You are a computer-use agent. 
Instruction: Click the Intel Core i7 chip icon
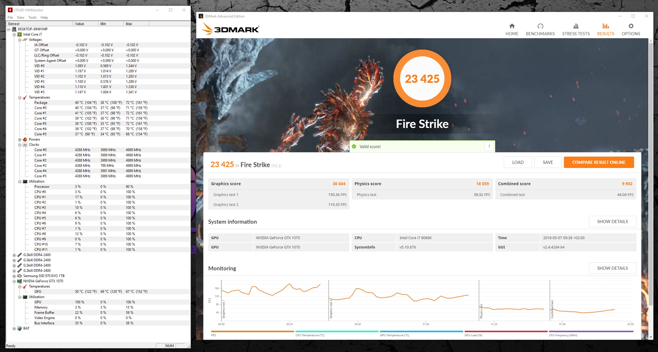[x=20, y=34]
